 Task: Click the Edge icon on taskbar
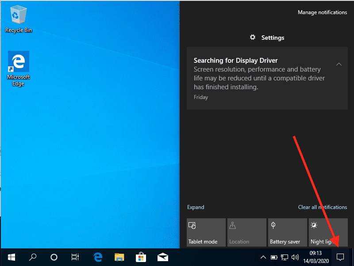[x=98, y=257]
